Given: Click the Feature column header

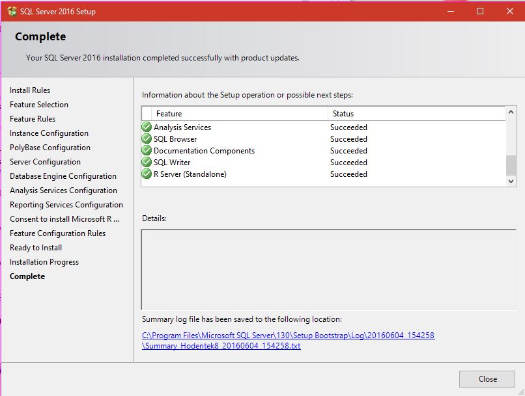Looking at the screenshot, I should pyautogui.click(x=169, y=113).
